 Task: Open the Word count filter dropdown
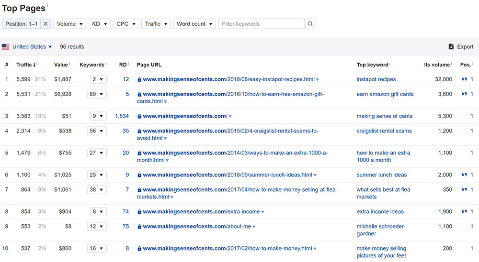coord(194,24)
